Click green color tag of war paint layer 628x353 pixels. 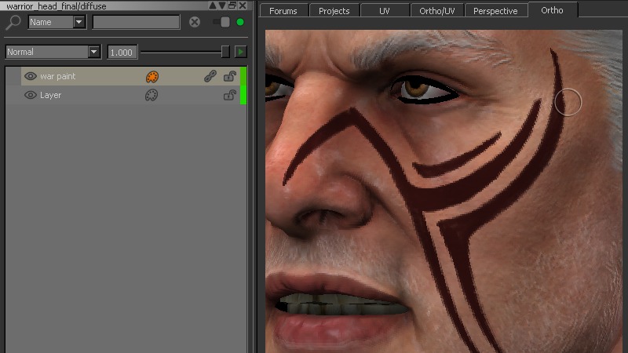click(x=243, y=76)
